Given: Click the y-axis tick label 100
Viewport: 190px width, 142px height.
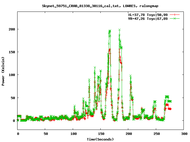Looking at the screenshot, I should pos(12,75).
